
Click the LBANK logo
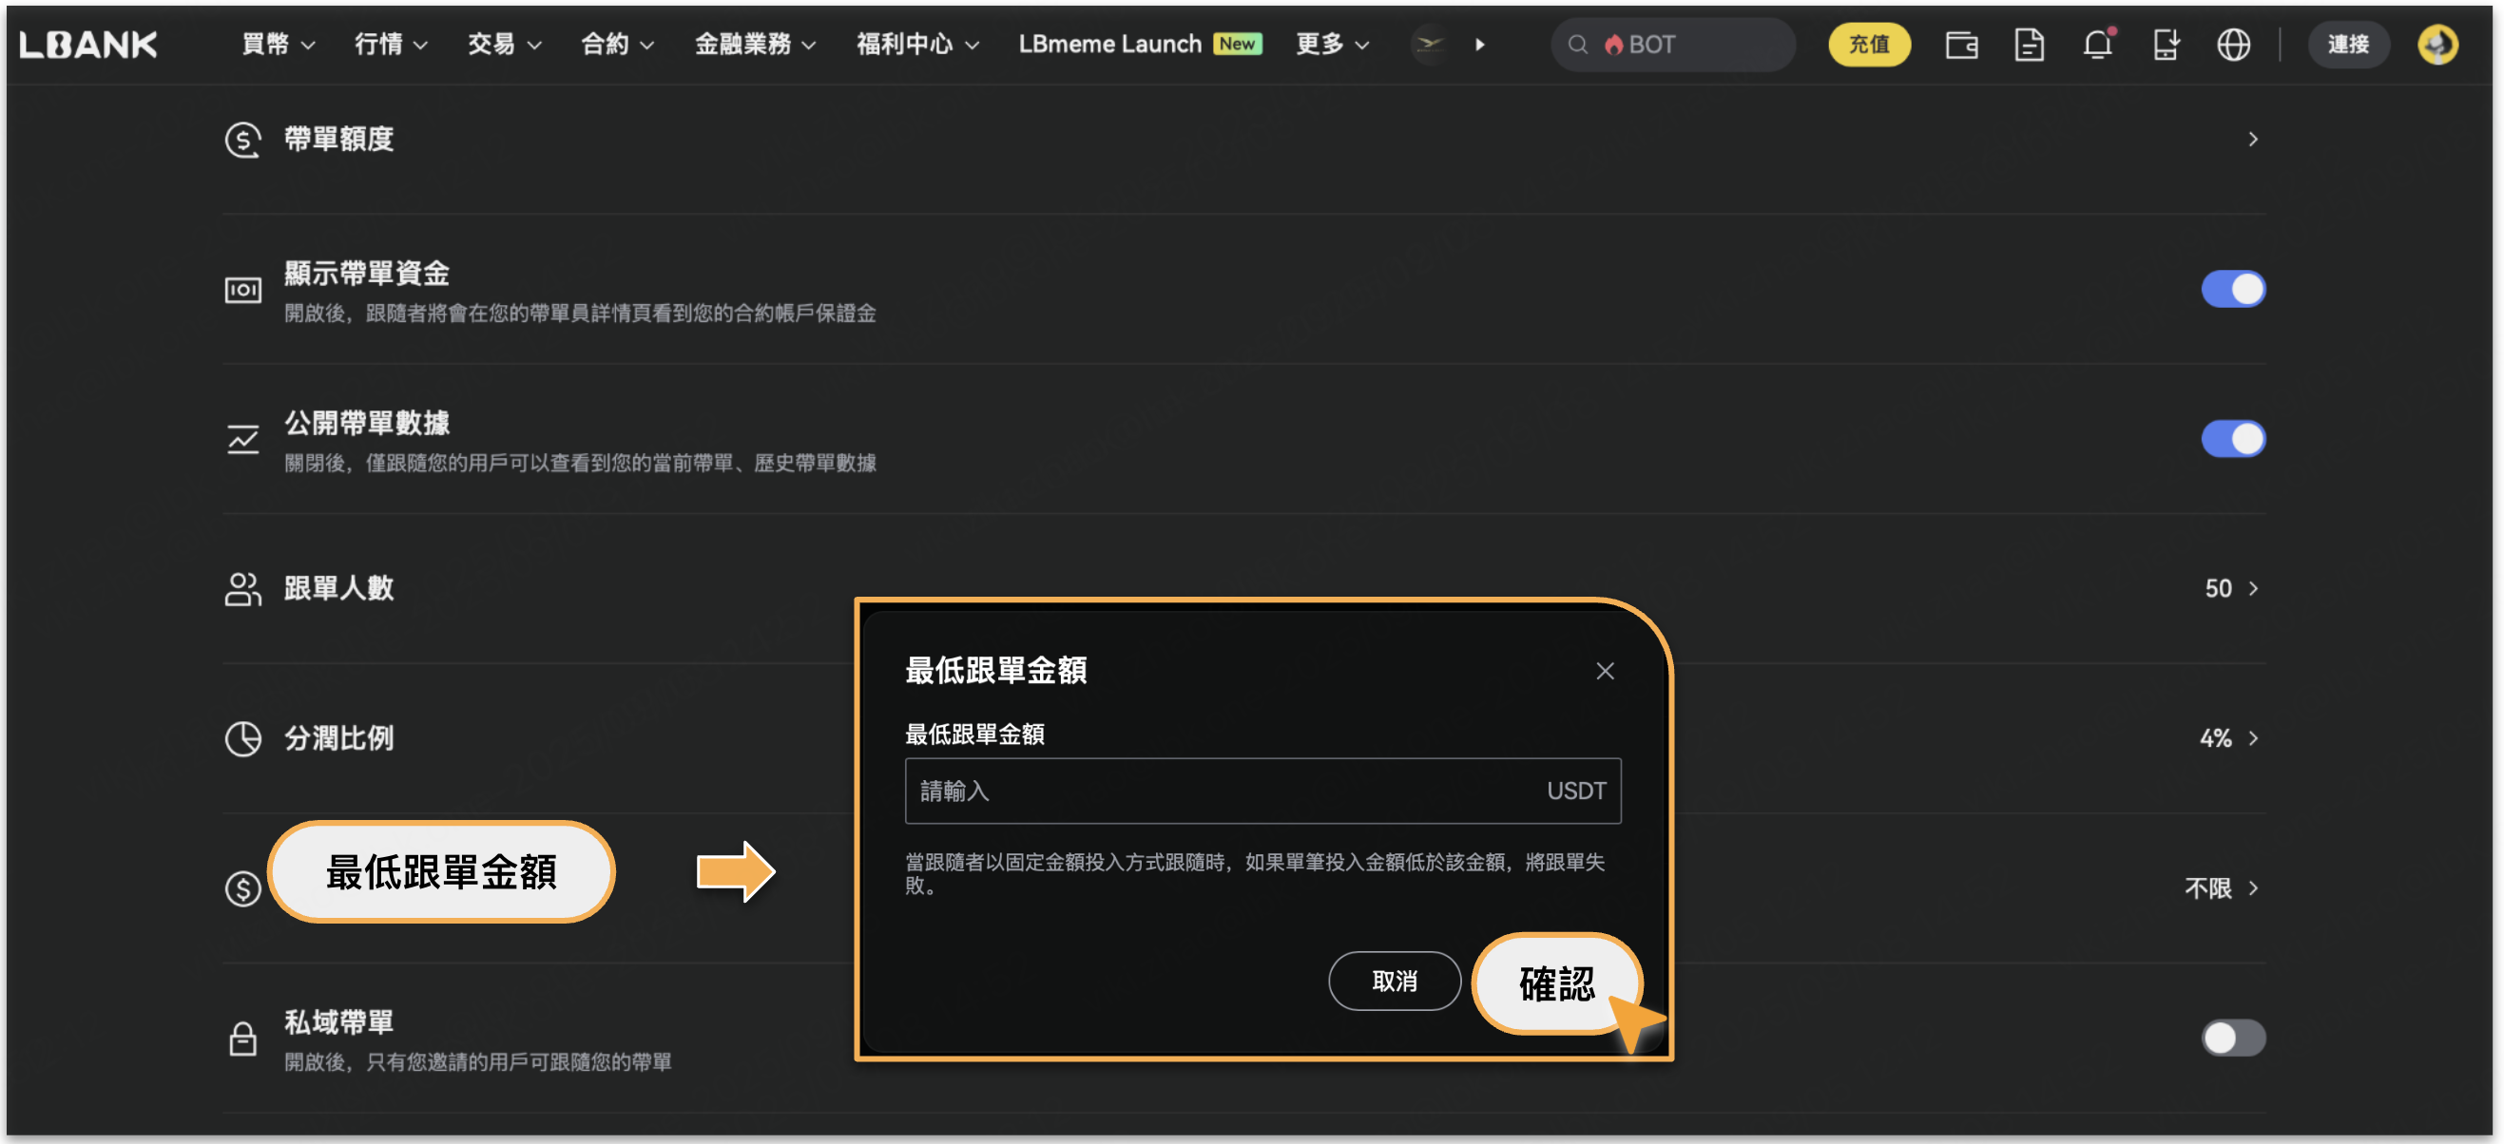87,45
